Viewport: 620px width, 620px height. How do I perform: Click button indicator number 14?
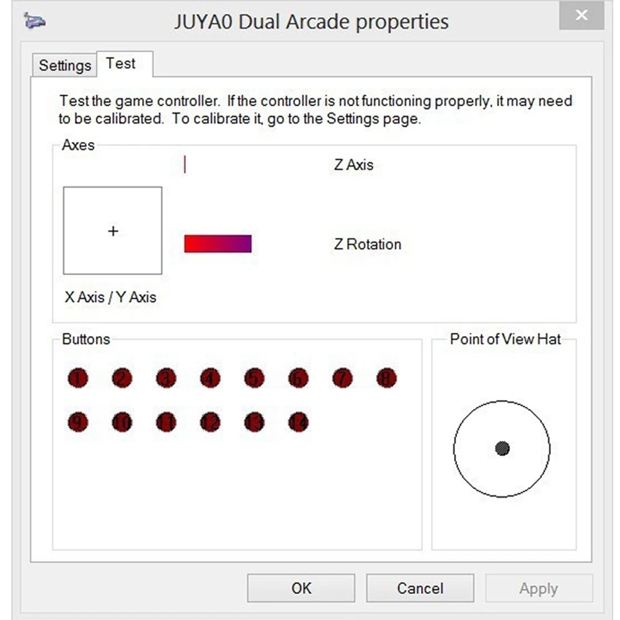click(x=298, y=423)
